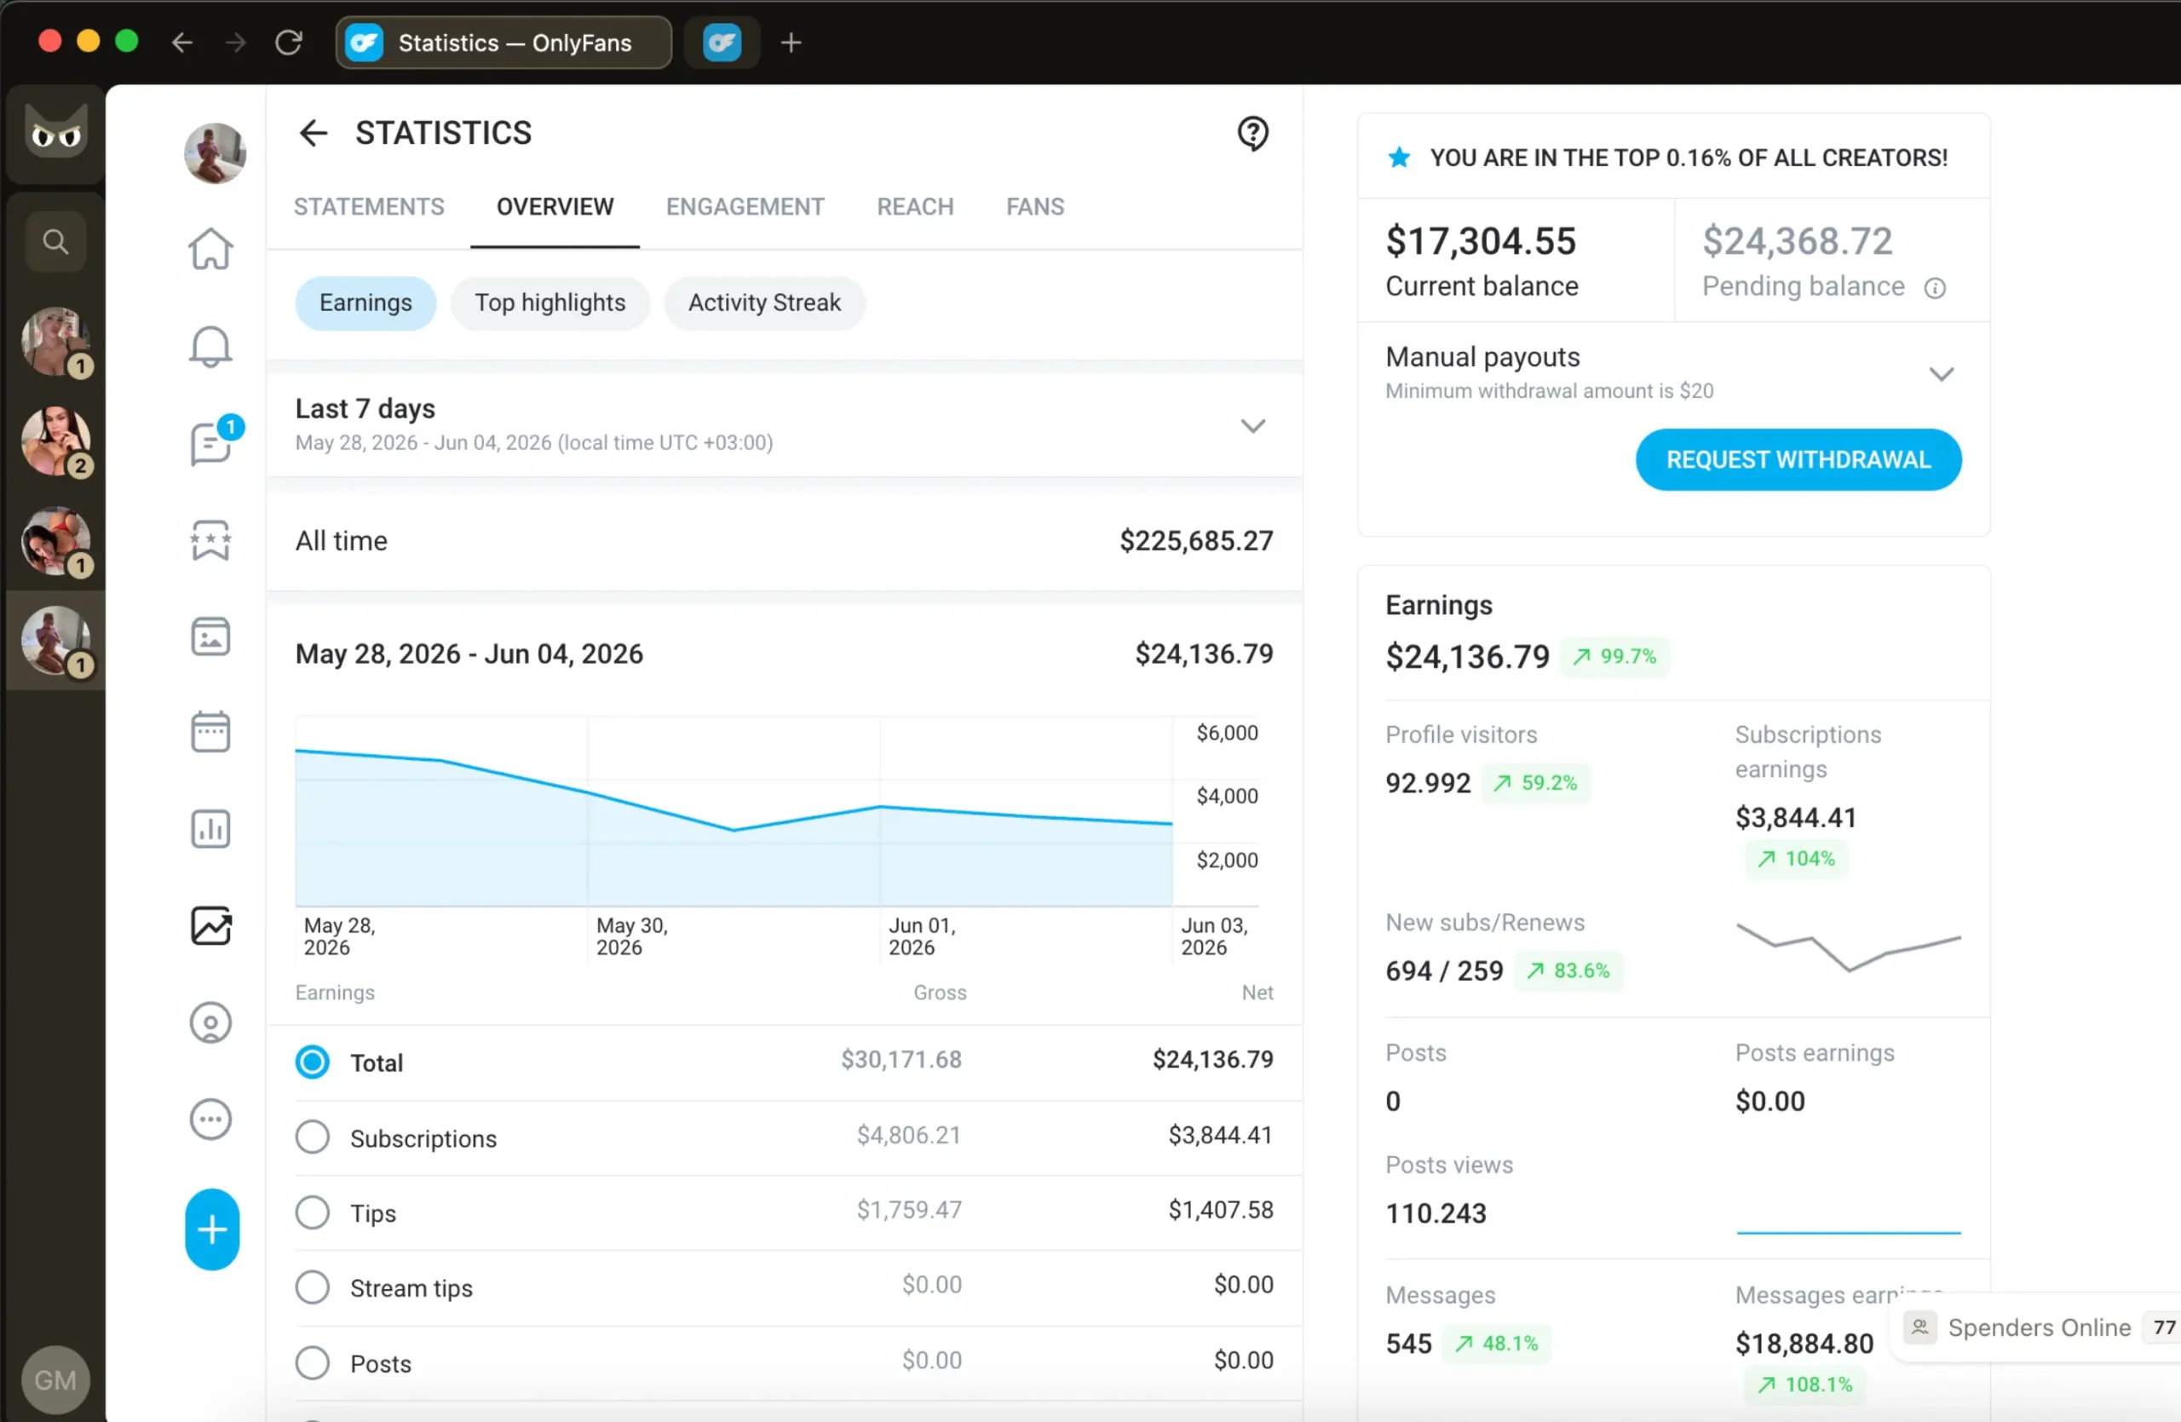This screenshot has width=2181, height=1422.
Task: Click the search icon in dark sidebar
Action: pos(56,242)
